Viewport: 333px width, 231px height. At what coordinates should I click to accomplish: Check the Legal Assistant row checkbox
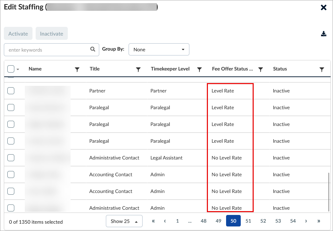tap(11, 158)
